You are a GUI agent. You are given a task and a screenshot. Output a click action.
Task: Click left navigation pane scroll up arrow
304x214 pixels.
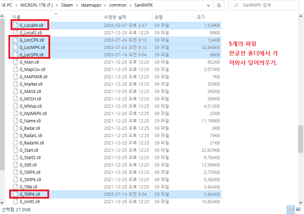2,16
